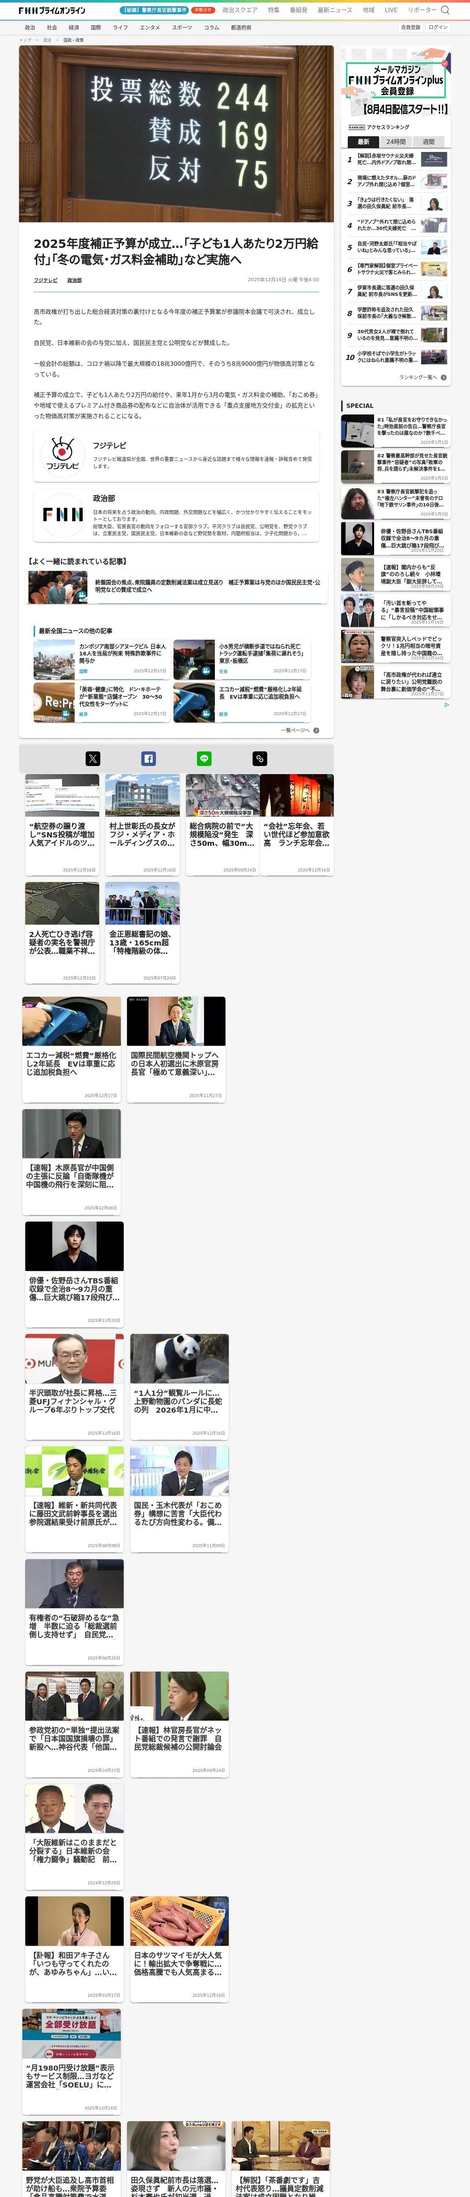
Task: Open the 警察庁長官狙撃事件 banner link
Action: (x=154, y=10)
